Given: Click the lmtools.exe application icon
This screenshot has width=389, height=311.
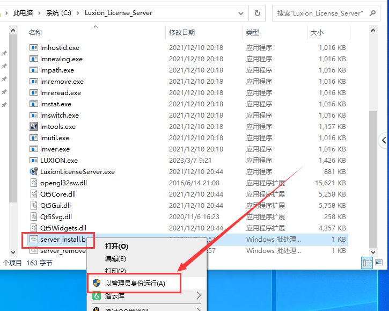Looking at the screenshot, I should 33,126.
